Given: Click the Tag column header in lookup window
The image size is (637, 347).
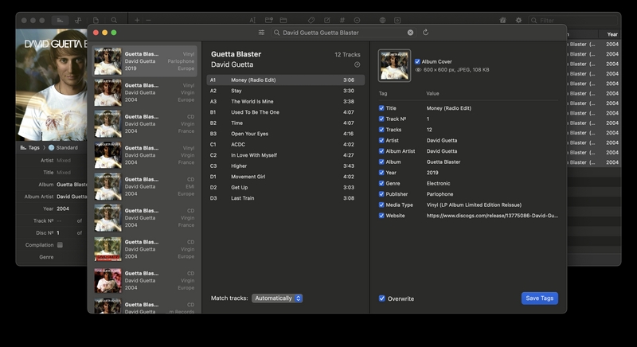Looking at the screenshot, I should point(383,93).
